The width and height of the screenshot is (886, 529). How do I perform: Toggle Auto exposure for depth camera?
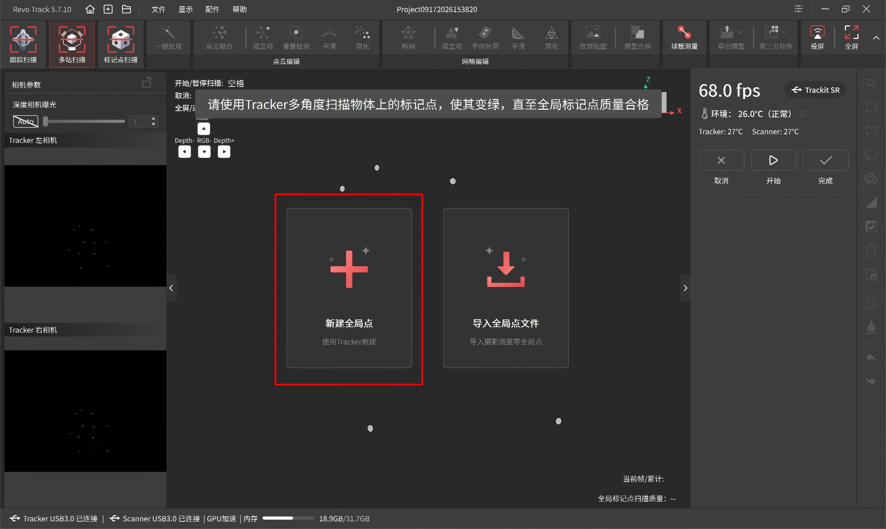(26, 122)
